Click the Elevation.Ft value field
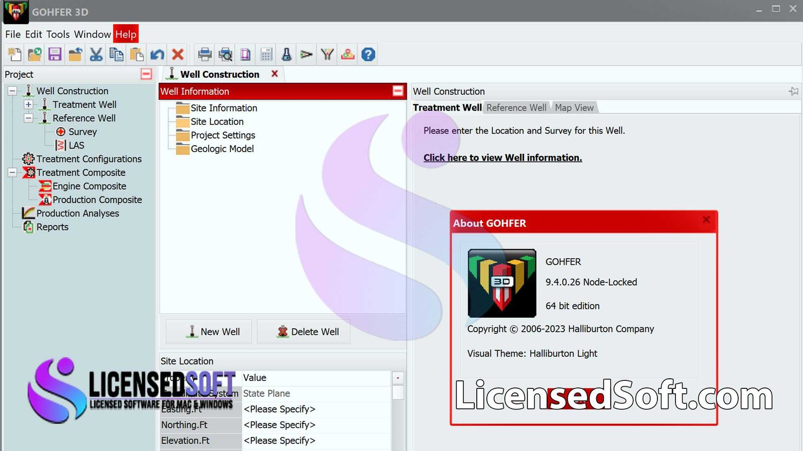Screen dimensions: 803x451 coord(317,440)
